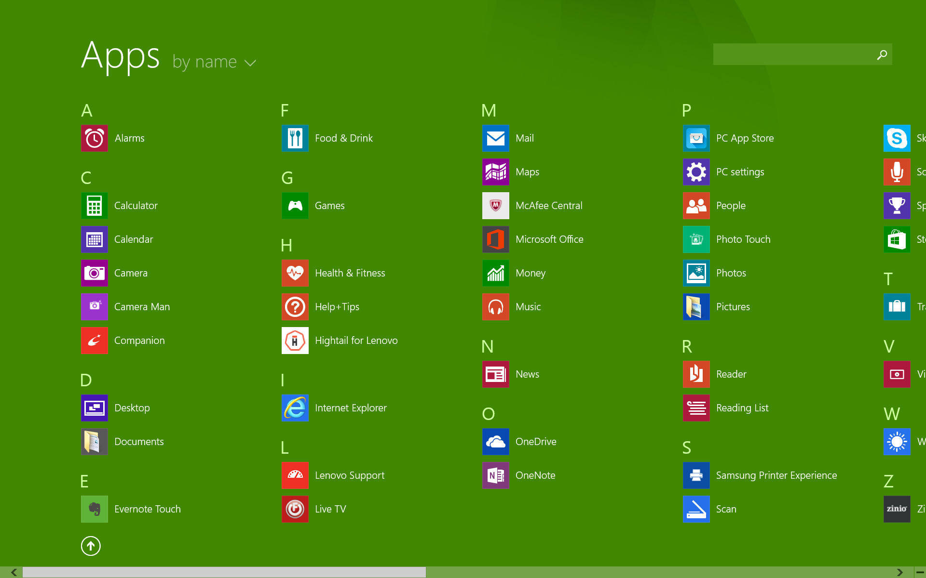Launch the Live TV icon
926x578 pixels.
tap(295, 509)
